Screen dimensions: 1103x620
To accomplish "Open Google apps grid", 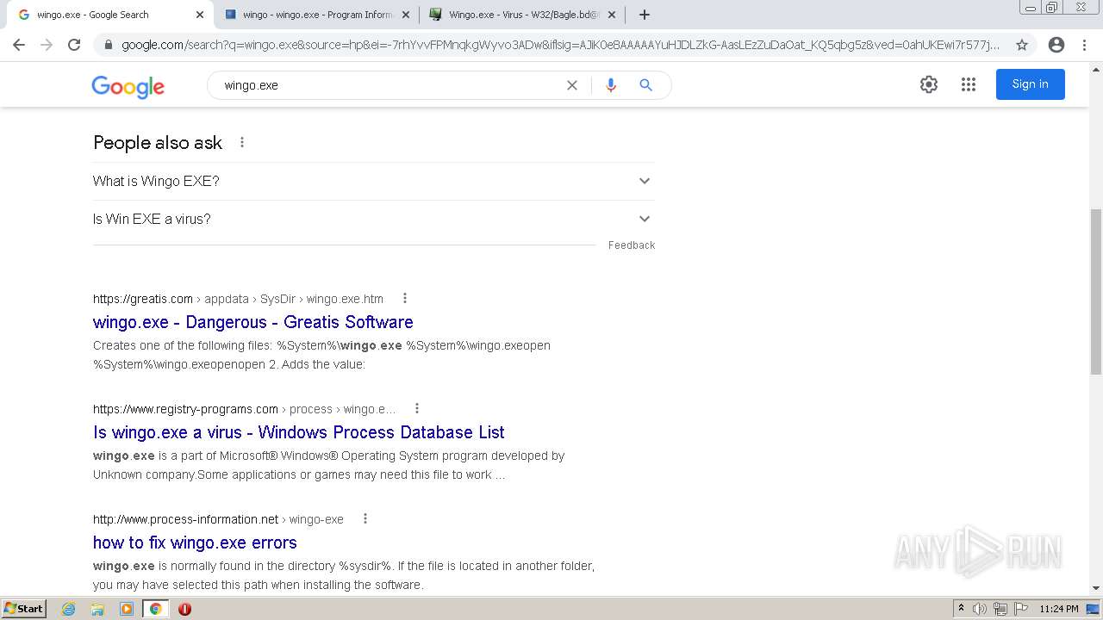I will coord(969,84).
